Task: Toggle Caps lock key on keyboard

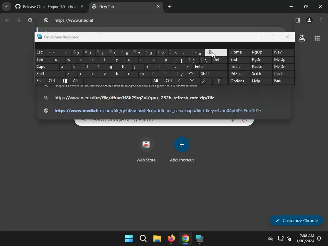Action: pyautogui.click(x=47, y=67)
